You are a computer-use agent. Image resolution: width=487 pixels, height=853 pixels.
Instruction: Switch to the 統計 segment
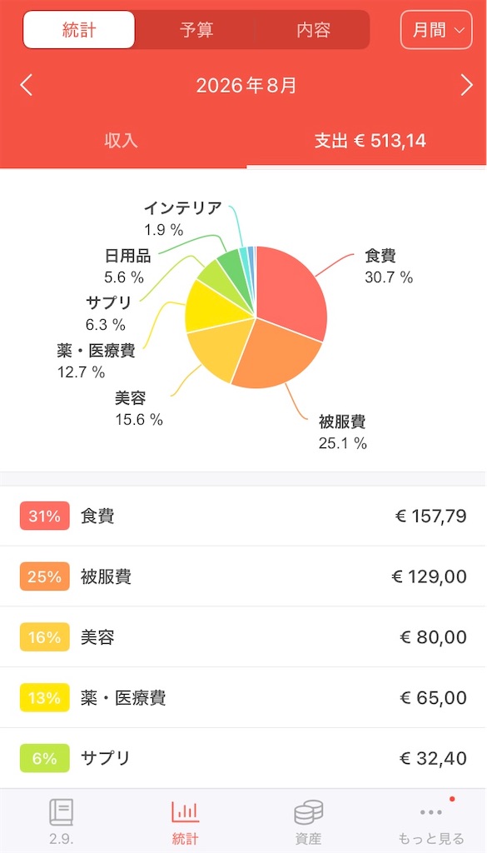(x=79, y=30)
